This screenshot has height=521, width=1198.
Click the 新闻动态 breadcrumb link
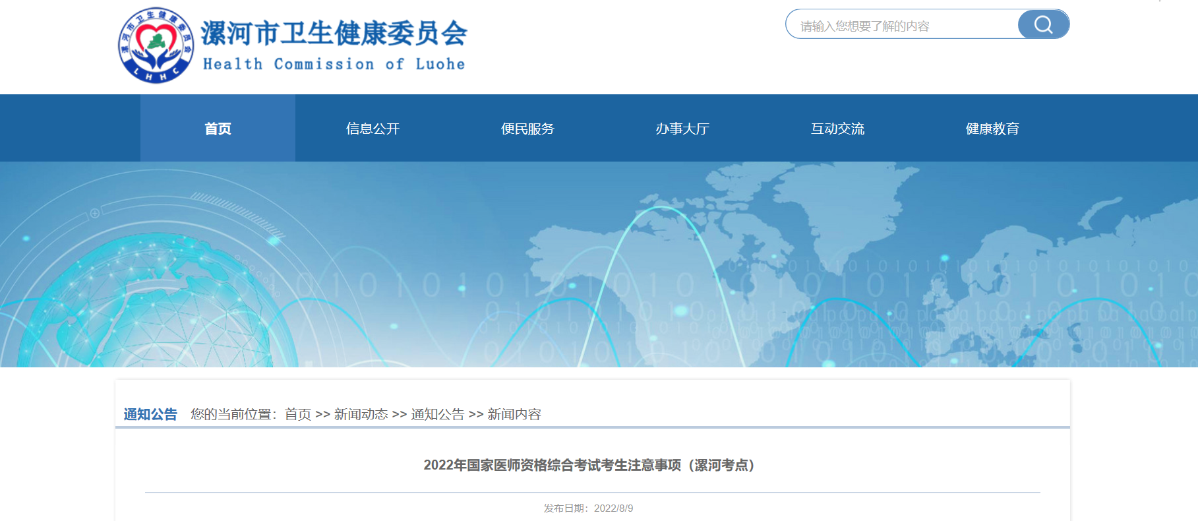click(x=361, y=414)
